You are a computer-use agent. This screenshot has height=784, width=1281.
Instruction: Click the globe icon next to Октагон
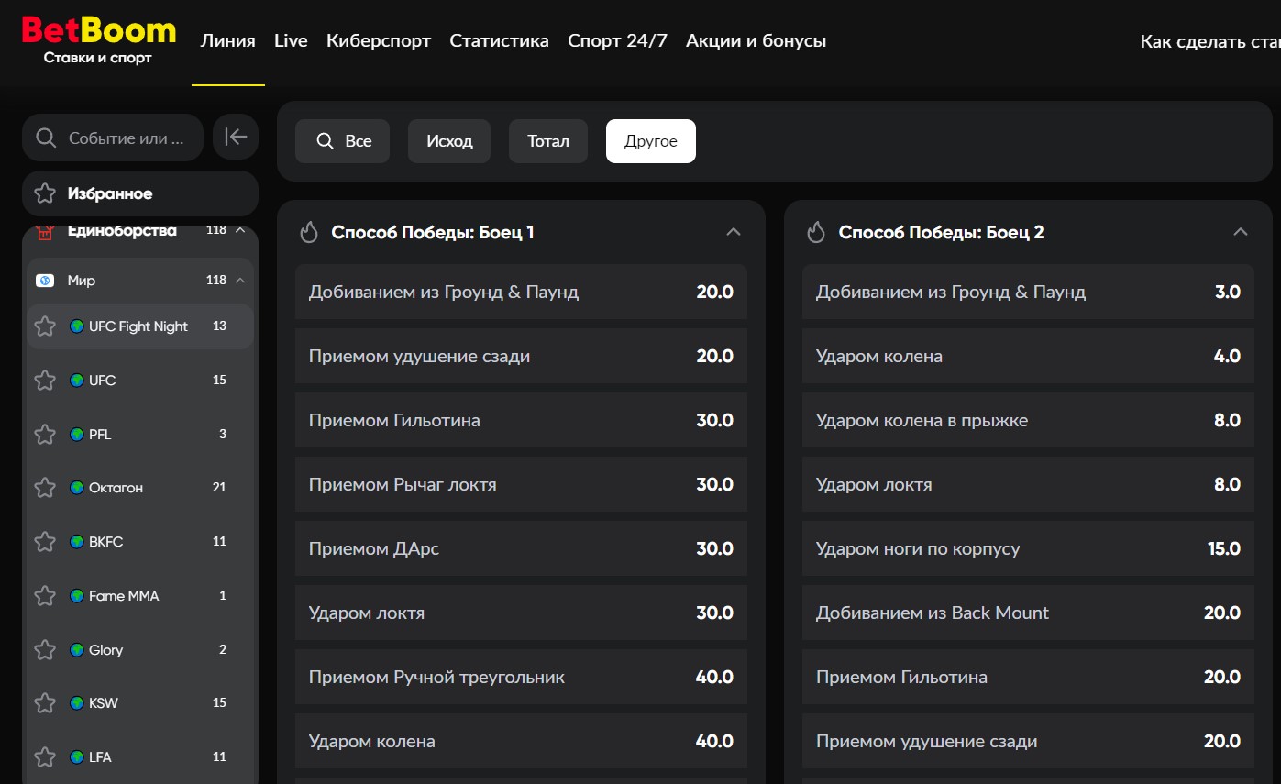[x=77, y=488]
